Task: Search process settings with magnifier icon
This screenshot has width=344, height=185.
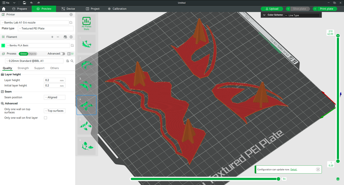Action: coord(72,61)
